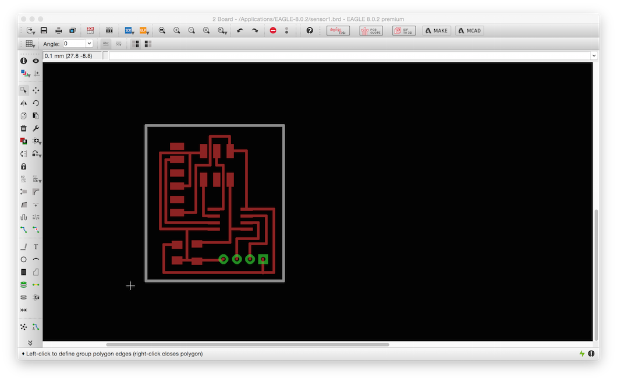
Task: Open the SCR script dropdown
Action: [x=129, y=31]
